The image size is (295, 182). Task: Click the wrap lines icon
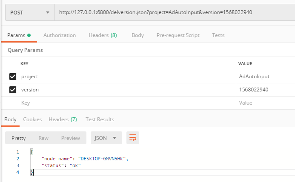point(133,138)
